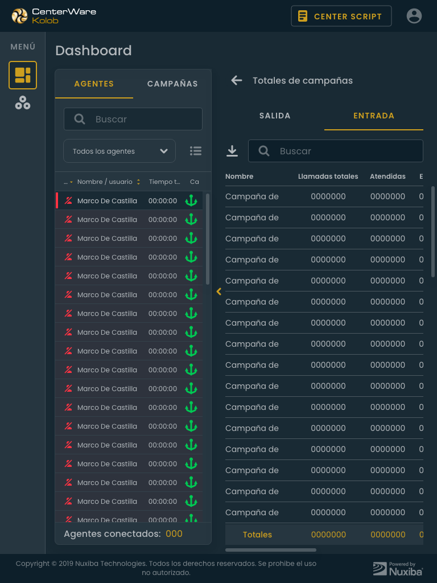Select the ENTRADA tab
437x583 pixels.
[x=373, y=116]
